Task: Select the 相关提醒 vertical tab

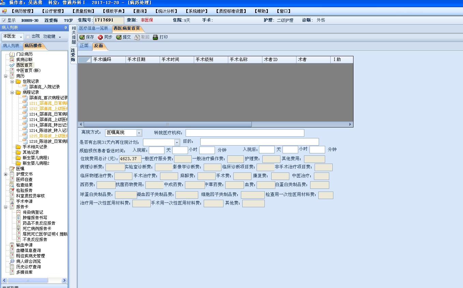Action: coord(74,35)
